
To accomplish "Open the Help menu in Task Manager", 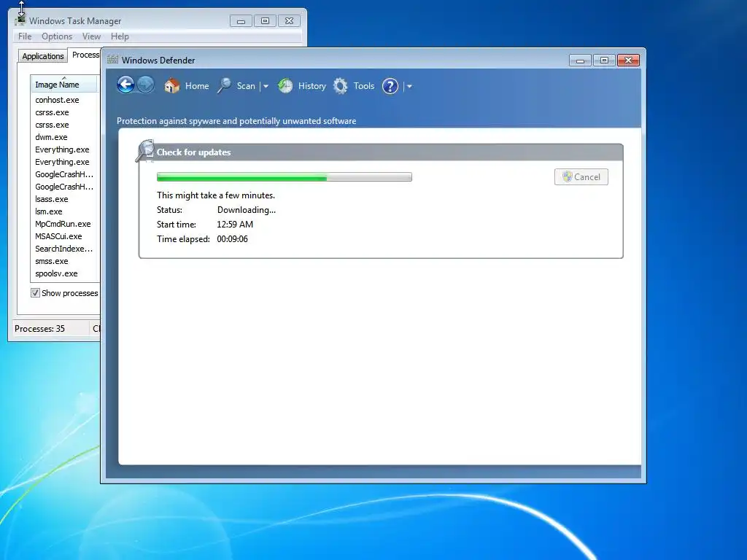I will point(120,36).
